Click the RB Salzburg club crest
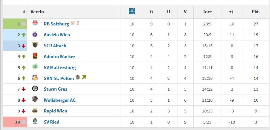 tap(35, 23)
